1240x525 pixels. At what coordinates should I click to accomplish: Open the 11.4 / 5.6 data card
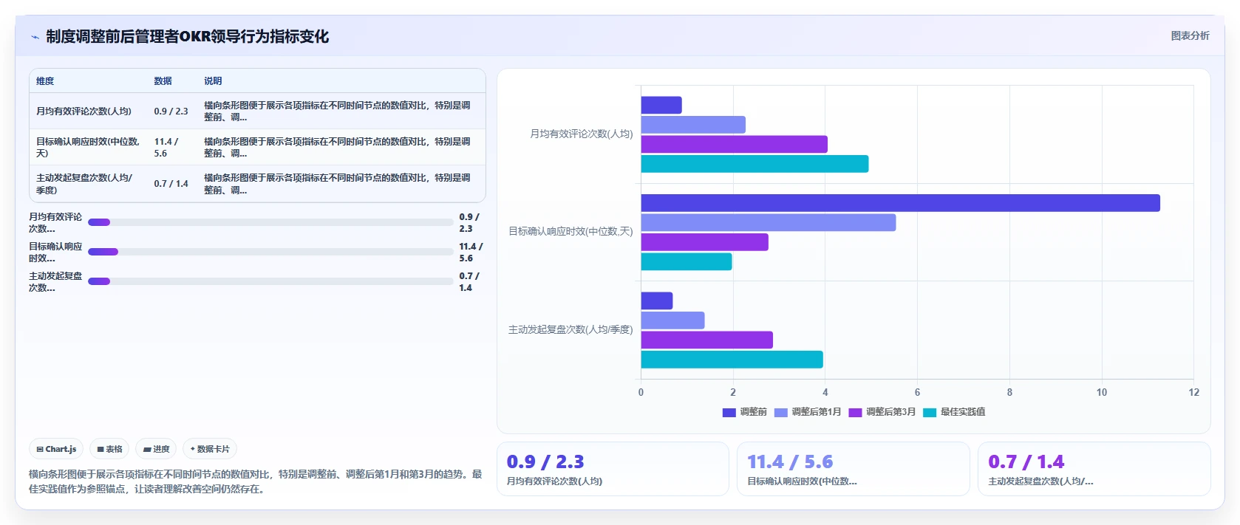853,469
